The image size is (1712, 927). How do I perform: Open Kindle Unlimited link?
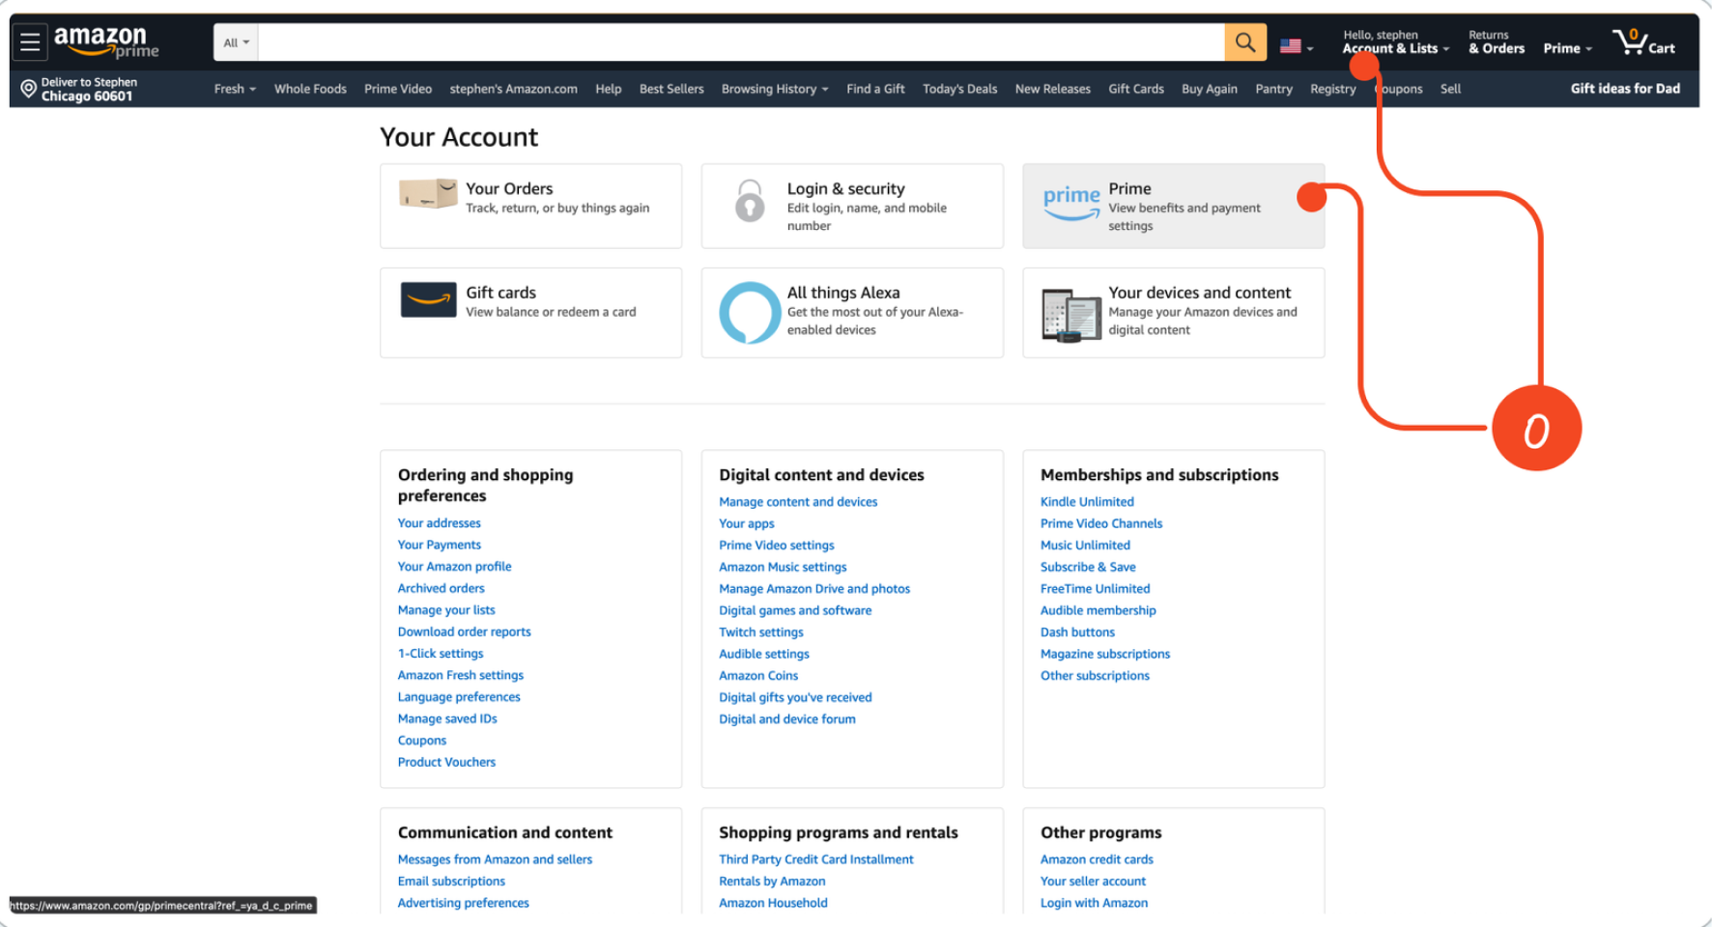click(1087, 502)
